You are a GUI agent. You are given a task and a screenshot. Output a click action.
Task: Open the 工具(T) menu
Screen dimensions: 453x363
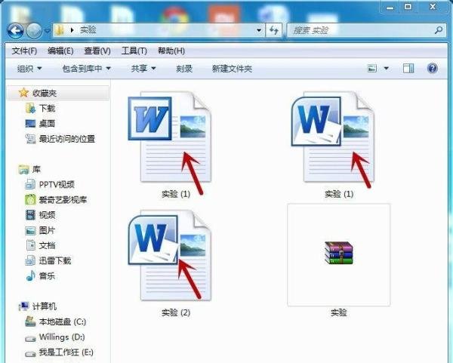[x=134, y=51]
